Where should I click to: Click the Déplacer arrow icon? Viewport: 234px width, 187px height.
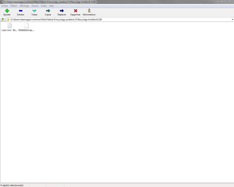point(62,11)
